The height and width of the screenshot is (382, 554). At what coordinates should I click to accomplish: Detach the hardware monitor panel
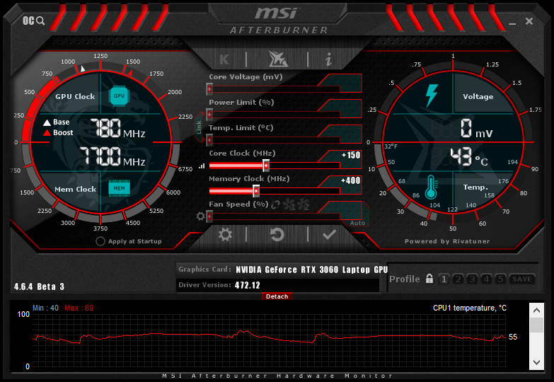[277, 296]
